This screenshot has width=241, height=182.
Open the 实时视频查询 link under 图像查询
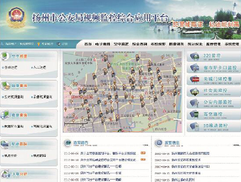tap(14, 97)
